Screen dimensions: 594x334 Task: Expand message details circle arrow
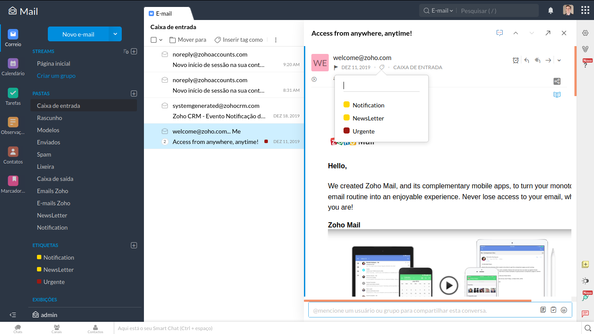pos(314,79)
